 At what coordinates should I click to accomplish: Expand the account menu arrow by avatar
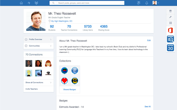pos(158,3)
